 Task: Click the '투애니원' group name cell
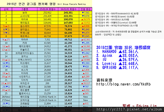(25, 33)
